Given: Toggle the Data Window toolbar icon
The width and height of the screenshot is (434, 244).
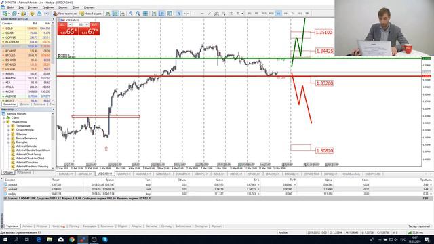Looking at the screenshot, I should pyautogui.click(x=32, y=14).
